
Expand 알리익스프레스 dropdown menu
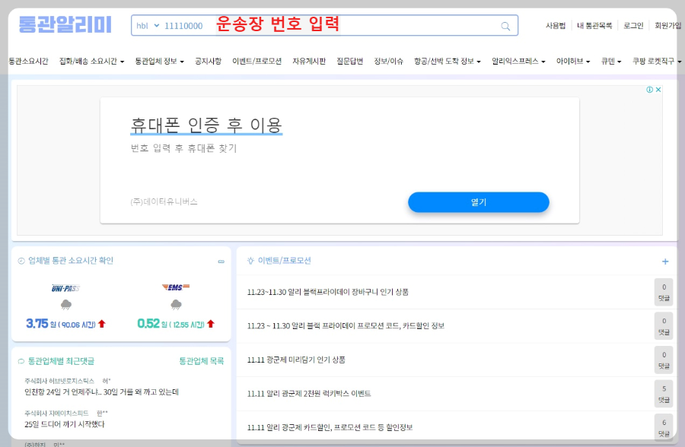point(518,61)
